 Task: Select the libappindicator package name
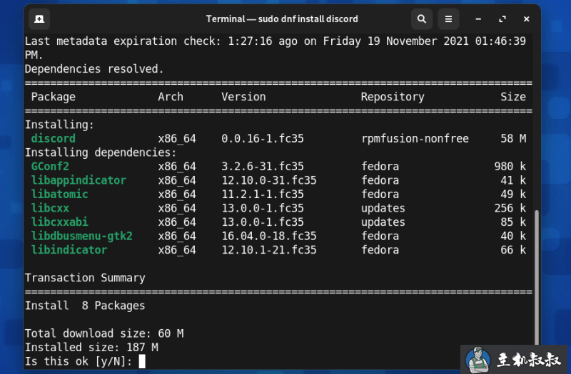click(x=79, y=180)
